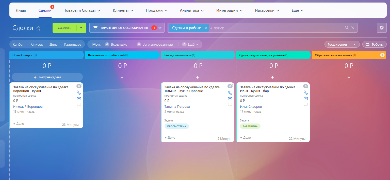
Task: Add deal plus in Выяснение потребностей column
Action: tap(122, 77)
